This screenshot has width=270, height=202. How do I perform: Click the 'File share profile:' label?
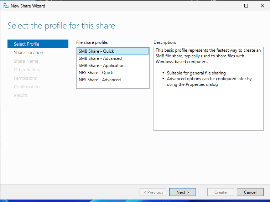(x=92, y=42)
